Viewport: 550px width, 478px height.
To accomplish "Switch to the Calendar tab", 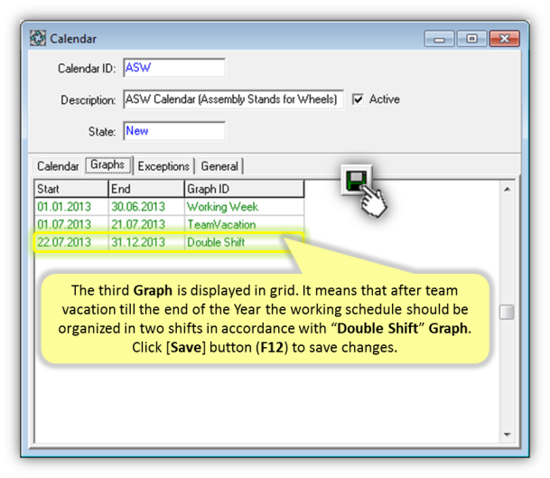I will [57, 166].
